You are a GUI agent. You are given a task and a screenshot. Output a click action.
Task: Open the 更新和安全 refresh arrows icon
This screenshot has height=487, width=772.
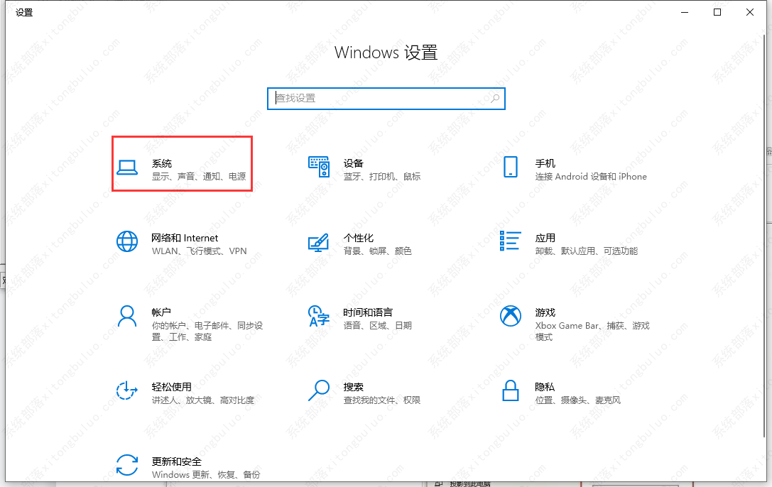[127, 465]
